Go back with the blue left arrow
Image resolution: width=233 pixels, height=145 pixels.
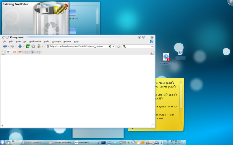(x=5, y=46)
